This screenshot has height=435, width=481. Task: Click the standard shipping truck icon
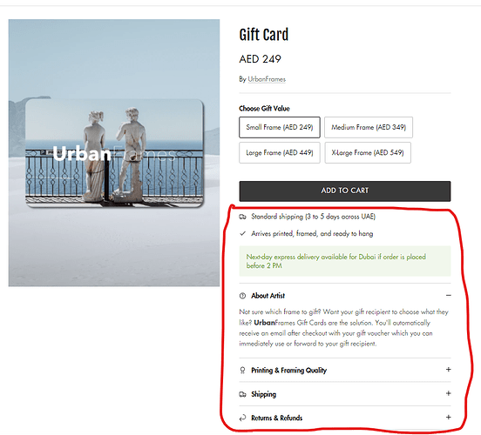pos(242,217)
